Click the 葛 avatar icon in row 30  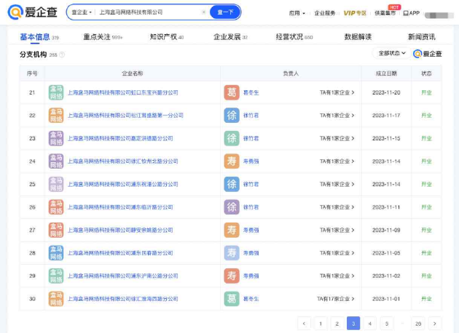[232, 299]
